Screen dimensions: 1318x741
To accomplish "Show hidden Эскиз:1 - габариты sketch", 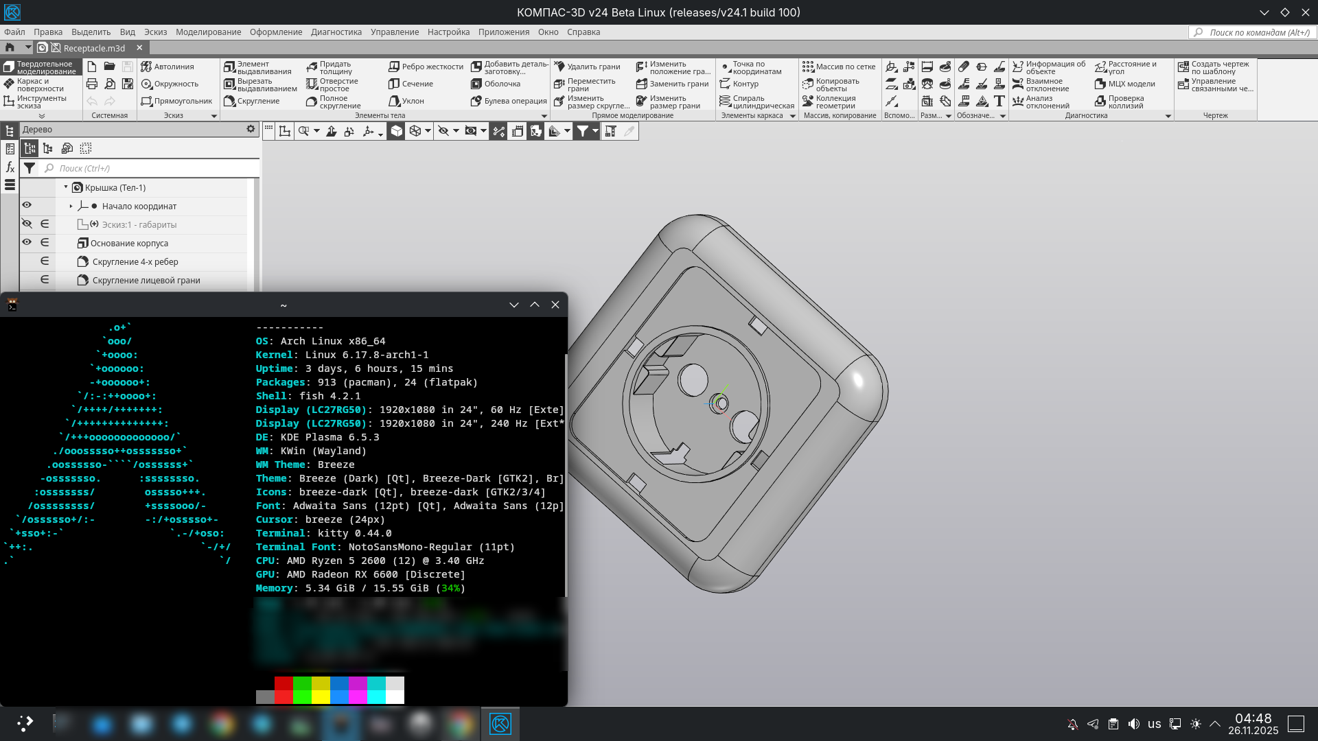I will (27, 224).
